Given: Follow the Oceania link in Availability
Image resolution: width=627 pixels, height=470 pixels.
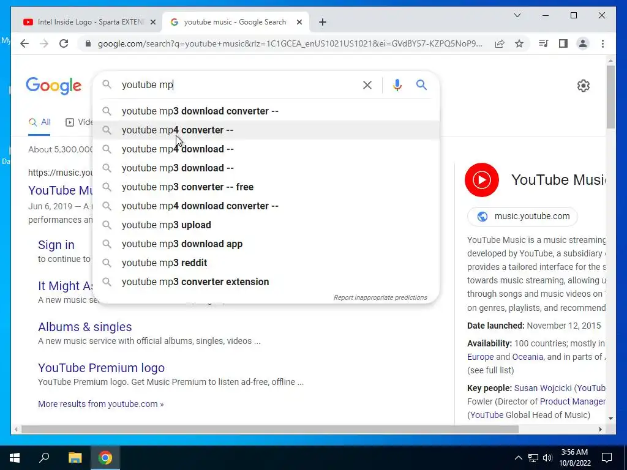Looking at the screenshot, I should click(x=527, y=357).
